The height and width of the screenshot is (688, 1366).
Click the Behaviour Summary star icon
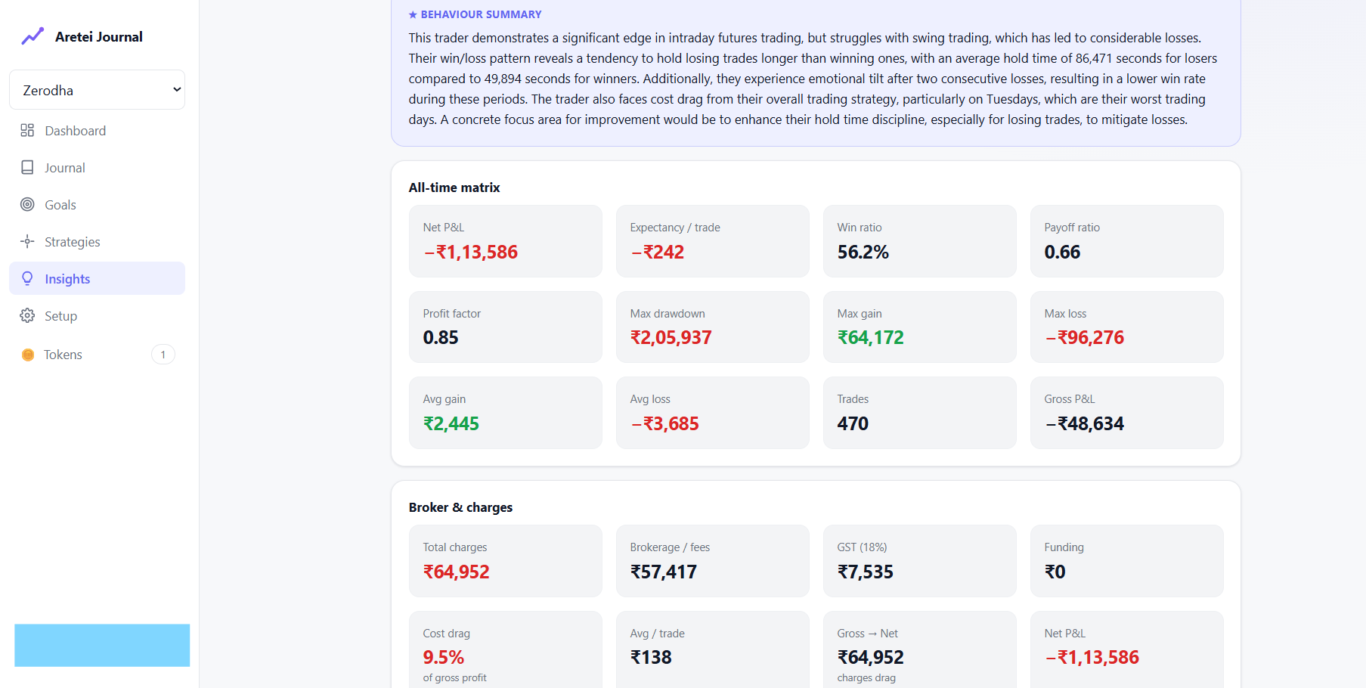tap(413, 14)
